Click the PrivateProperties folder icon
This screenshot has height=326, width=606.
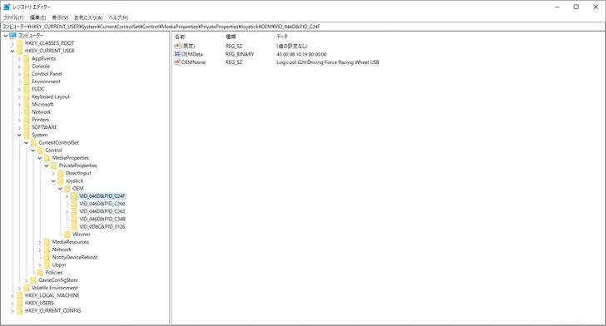click(54, 165)
